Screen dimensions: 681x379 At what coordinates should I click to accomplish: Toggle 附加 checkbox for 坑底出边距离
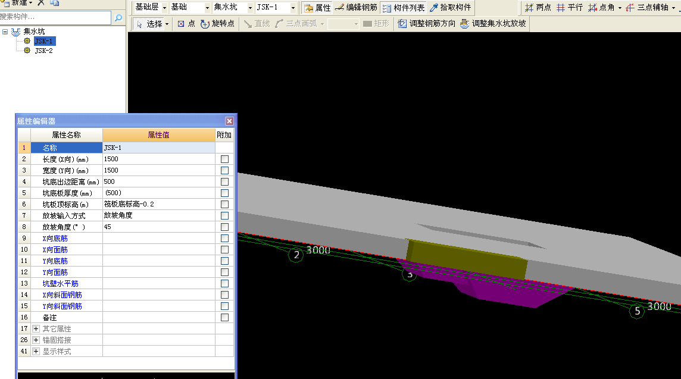(224, 182)
